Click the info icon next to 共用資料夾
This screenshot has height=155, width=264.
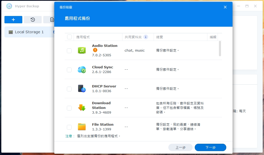[146, 37]
